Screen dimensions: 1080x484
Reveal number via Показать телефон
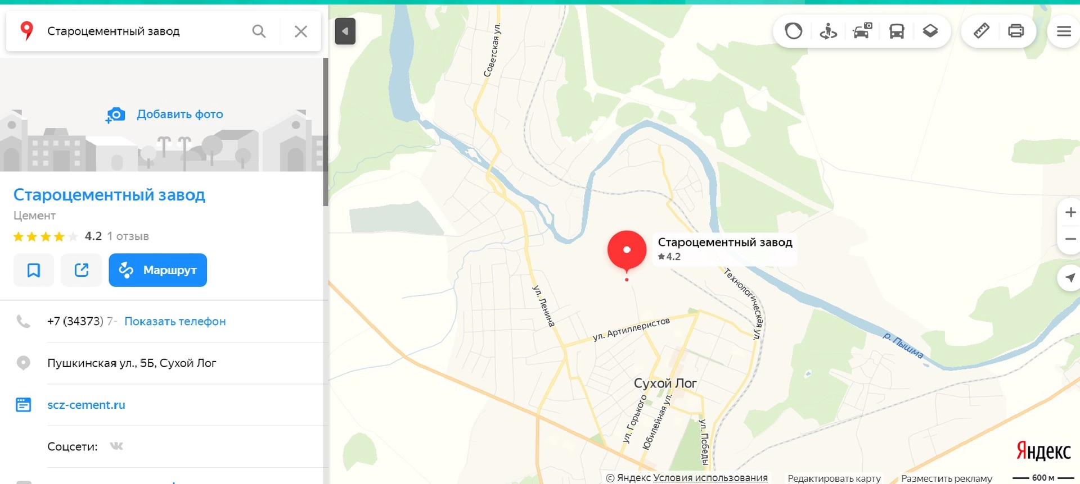pos(175,321)
